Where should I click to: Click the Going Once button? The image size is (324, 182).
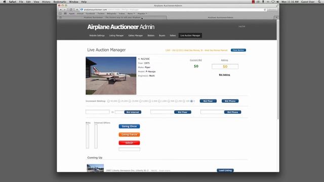point(129,126)
